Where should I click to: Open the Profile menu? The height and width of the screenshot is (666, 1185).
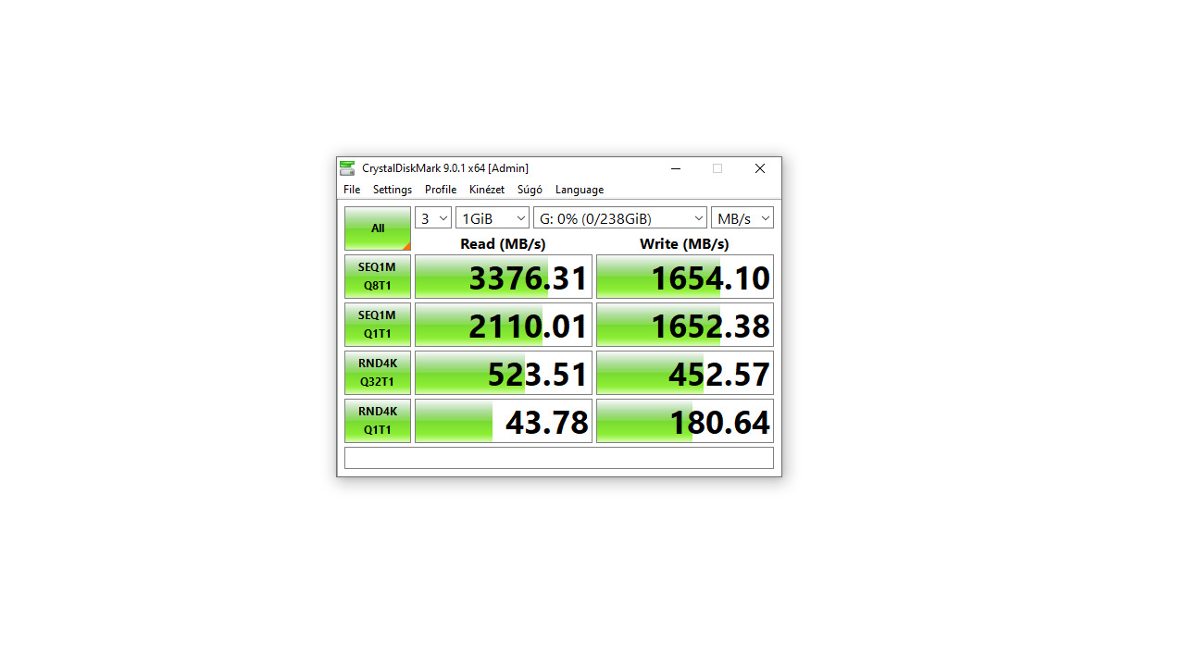click(x=441, y=190)
